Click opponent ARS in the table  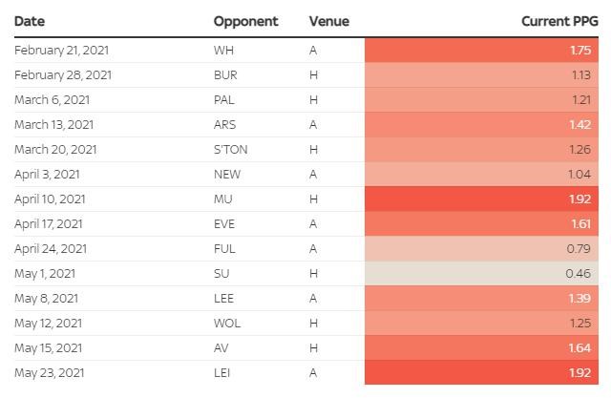[224, 125]
